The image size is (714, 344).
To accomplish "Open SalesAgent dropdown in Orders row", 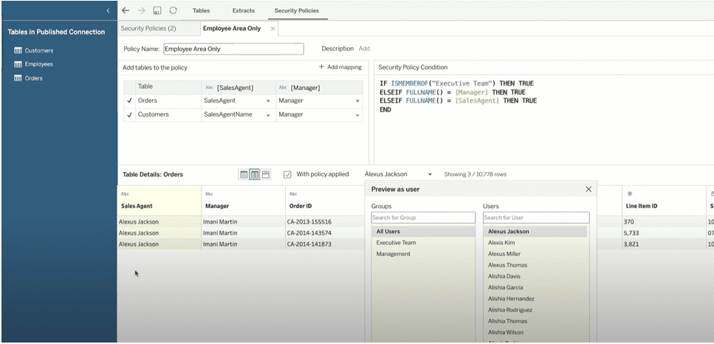I will 267,101.
